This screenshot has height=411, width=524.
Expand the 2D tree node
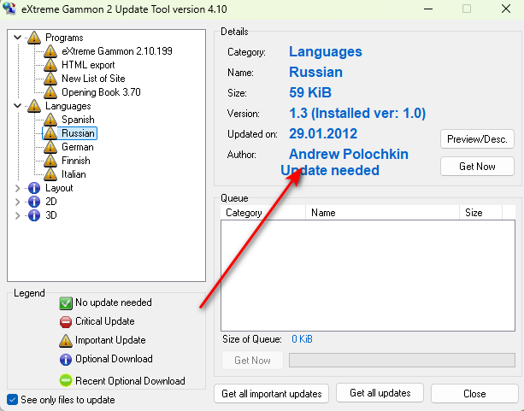click(17, 202)
